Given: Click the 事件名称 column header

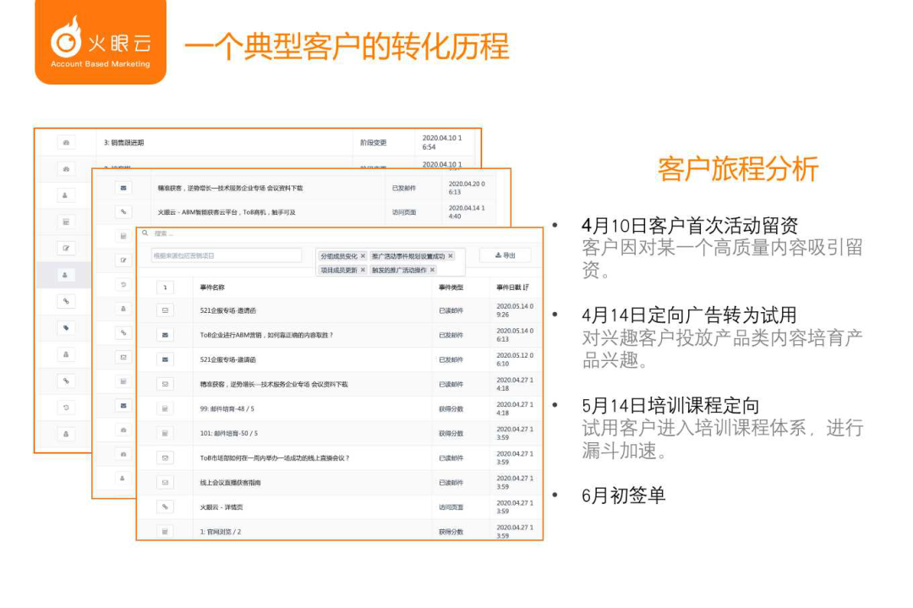Looking at the screenshot, I should (x=212, y=288).
